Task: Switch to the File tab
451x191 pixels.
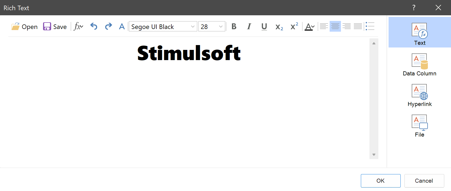Action: [x=420, y=126]
